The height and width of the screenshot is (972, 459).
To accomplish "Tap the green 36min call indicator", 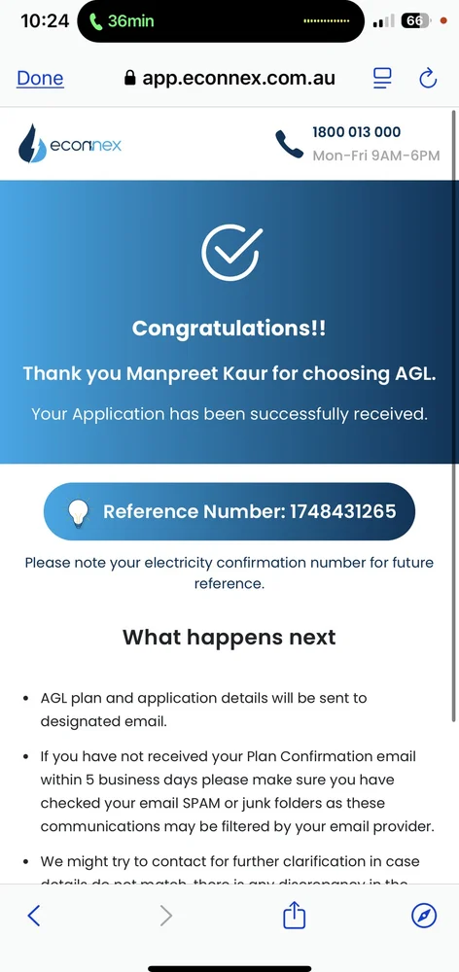I will point(124,21).
